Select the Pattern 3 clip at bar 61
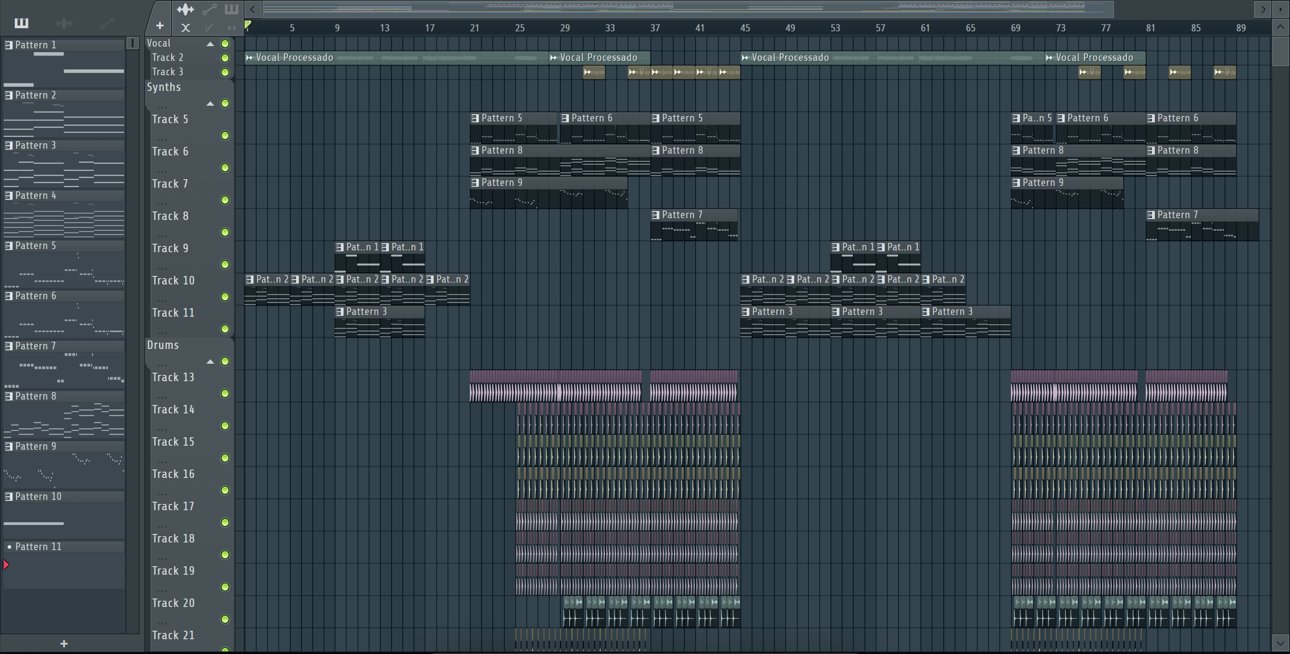This screenshot has height=654, width=1290. click(x=966, y=322)
